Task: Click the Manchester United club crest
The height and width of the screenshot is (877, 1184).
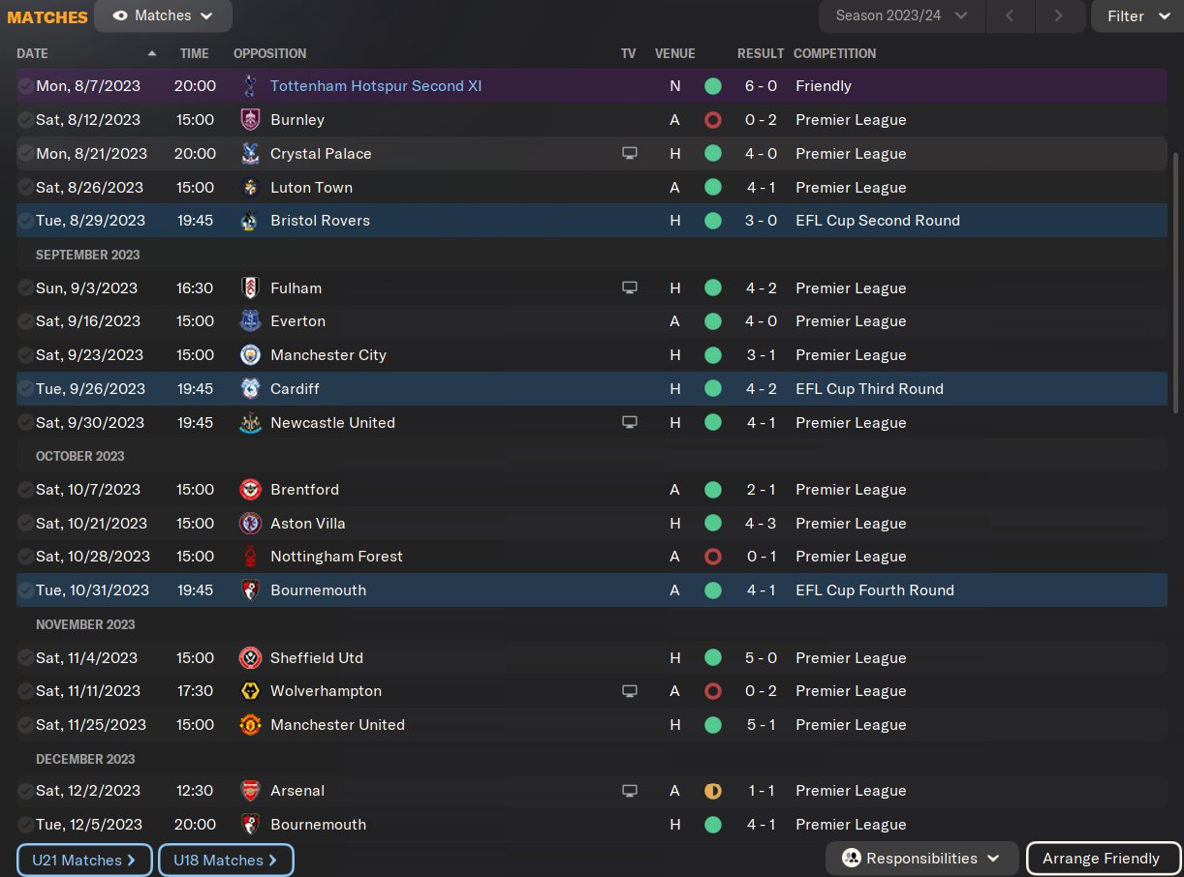Action: 250,725
